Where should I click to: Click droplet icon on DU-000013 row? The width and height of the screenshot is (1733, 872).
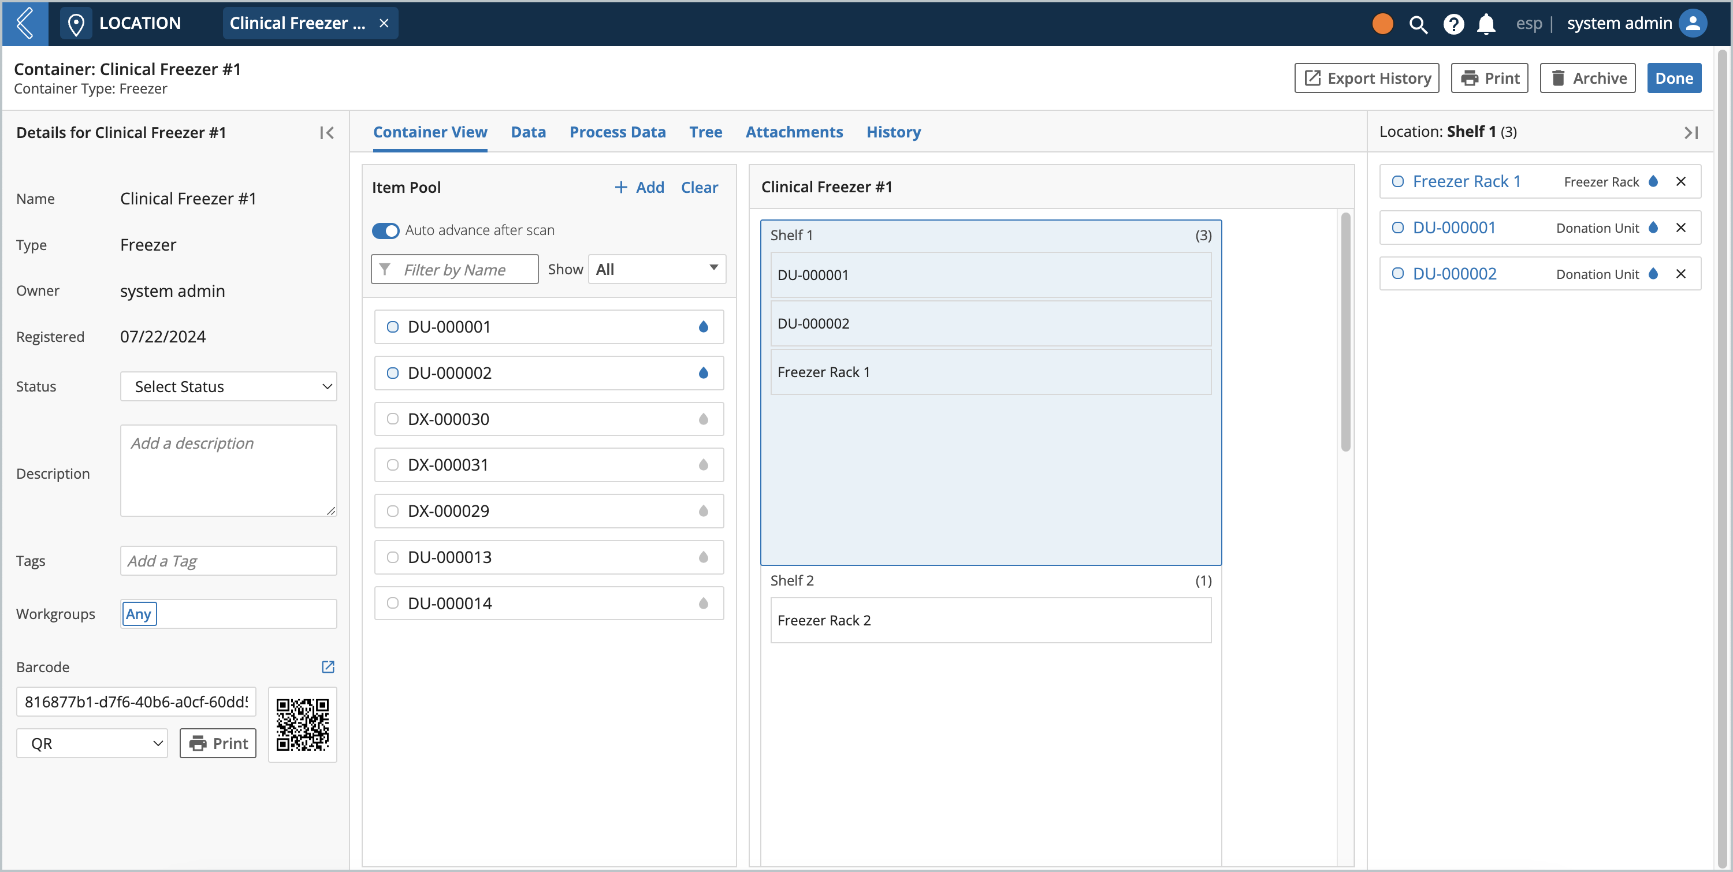[703, 557]
